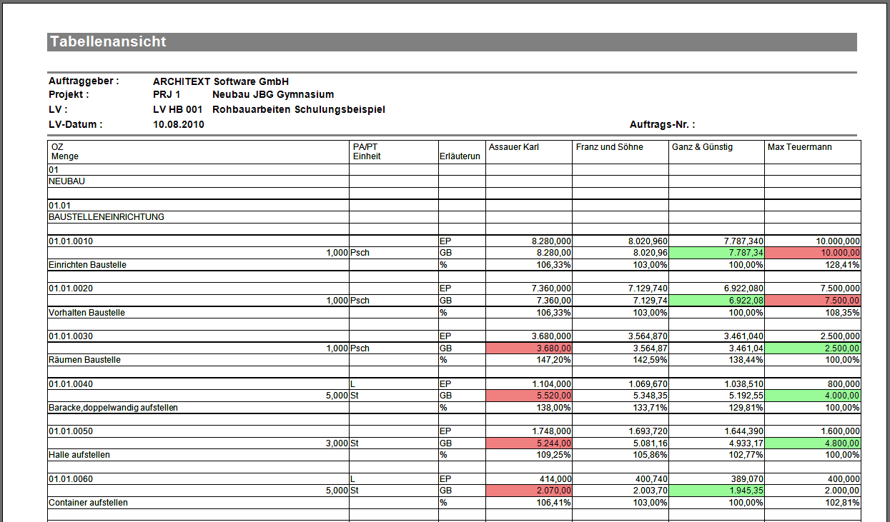Select position number '01.01.0050'
The width and height of the screenshot is (890, 522).
(x=71, y=431)
